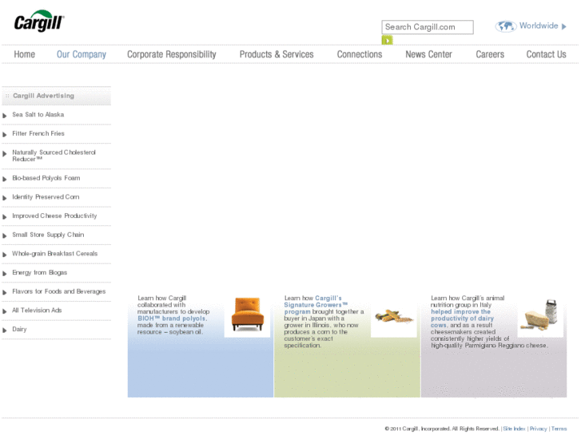Click arrow beside Small Store Supply Chain

(x=5, y=235)
